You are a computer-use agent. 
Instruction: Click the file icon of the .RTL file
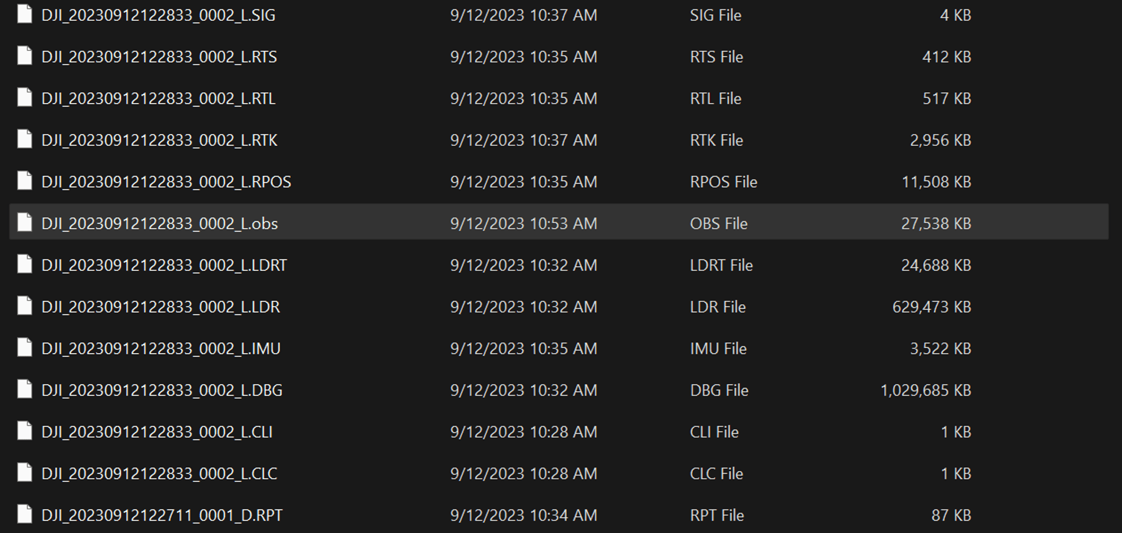tap(25, 98)
